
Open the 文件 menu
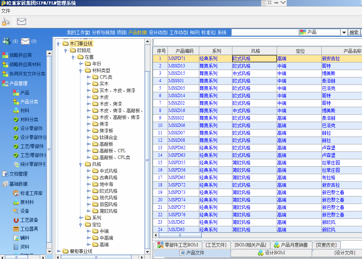[6, 11]
